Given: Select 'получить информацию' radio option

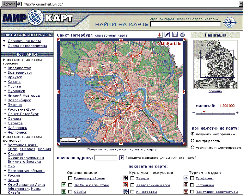Looking at the screenshot, I should pos(192,134).
